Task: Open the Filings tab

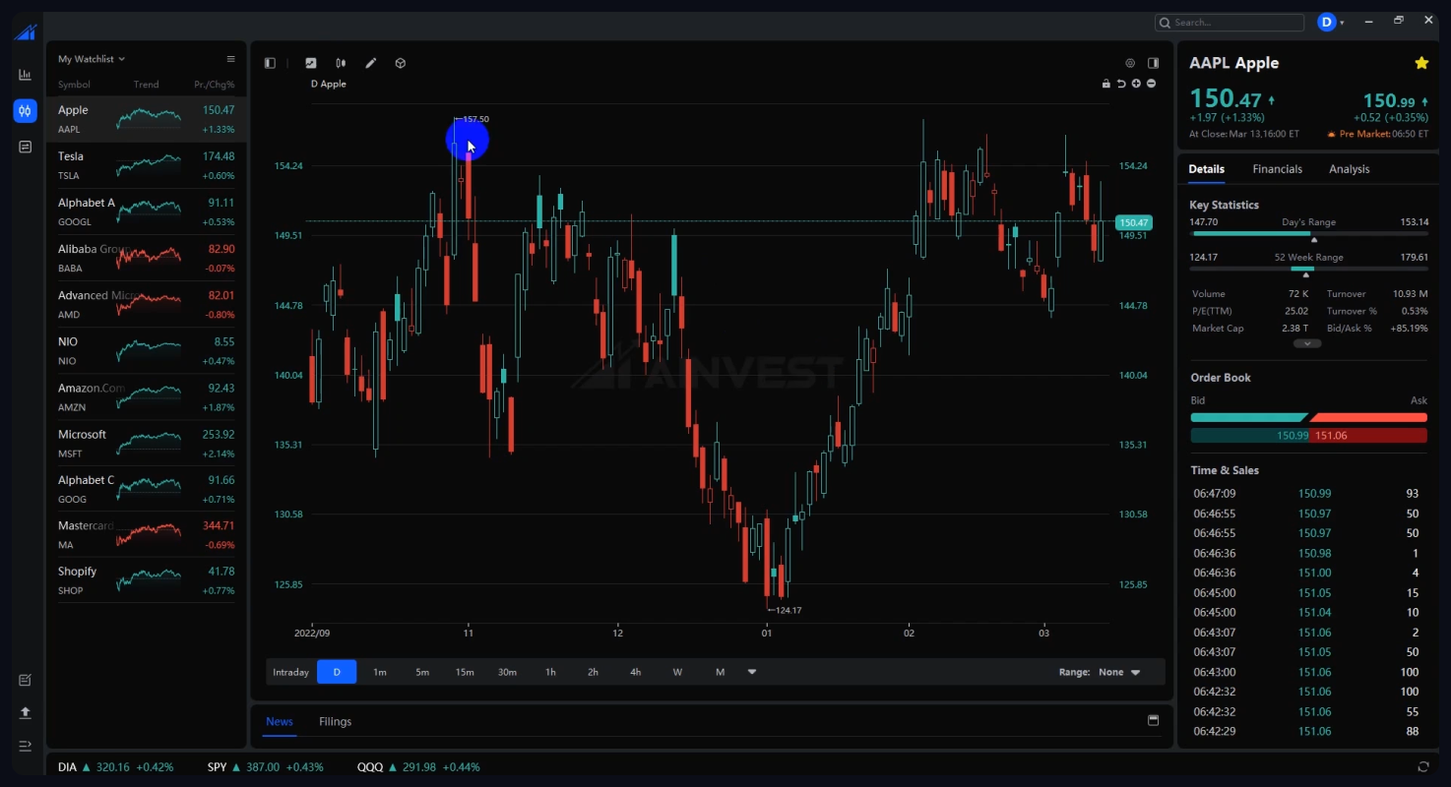Action: point(335,721)
